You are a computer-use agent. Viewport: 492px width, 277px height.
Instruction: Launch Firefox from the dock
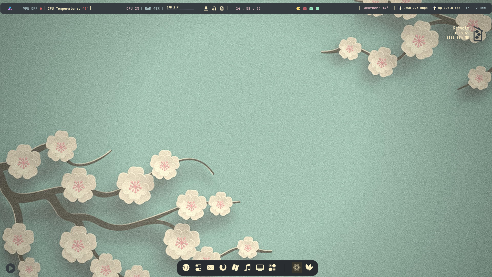pos(223,268)
